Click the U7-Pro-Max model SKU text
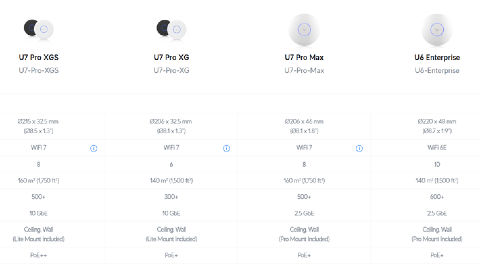 pyautogui.click(x=304, y=70)
